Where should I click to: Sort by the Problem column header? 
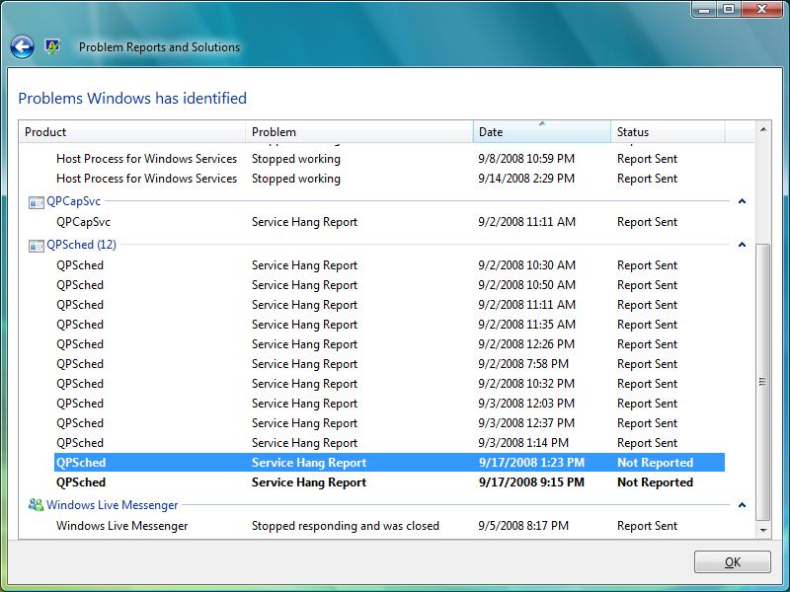[x=359, y=132]
